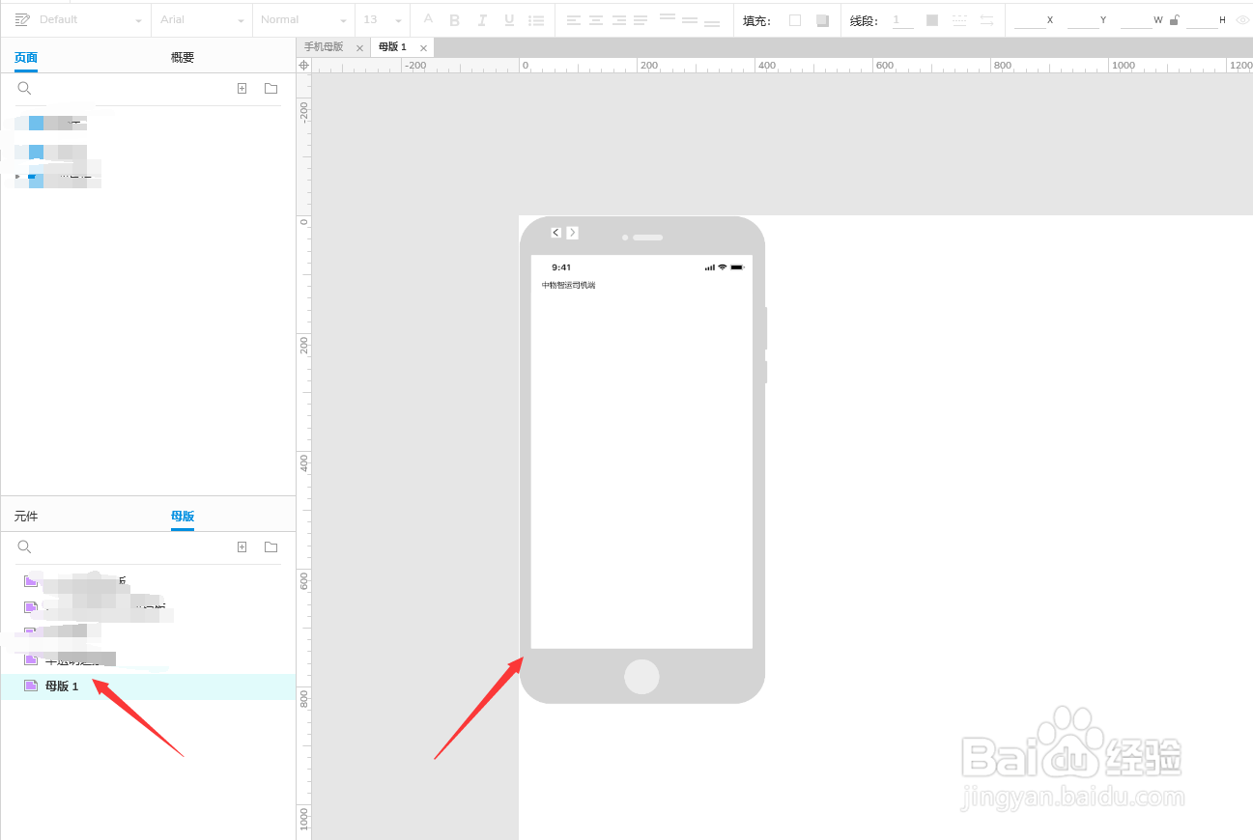Open the Normal font weight dropdown
This screenshot has width=1253, height=840.
coord(302,20)
